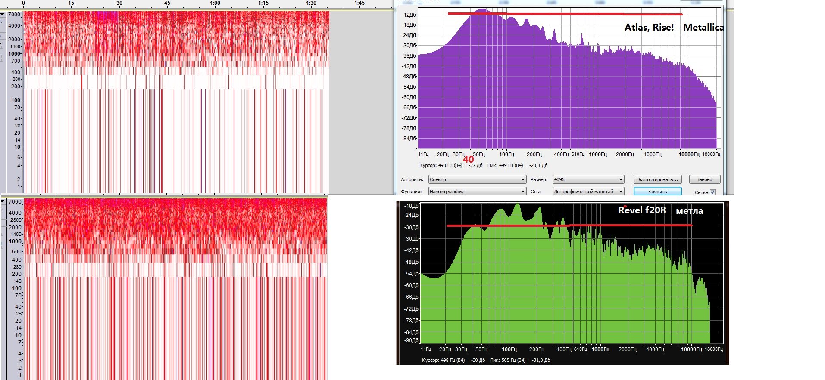Screen dimensions: 825x380
Task: Open the Алгоритм dropdown showing Спектр
Action: tap(478, 179)
